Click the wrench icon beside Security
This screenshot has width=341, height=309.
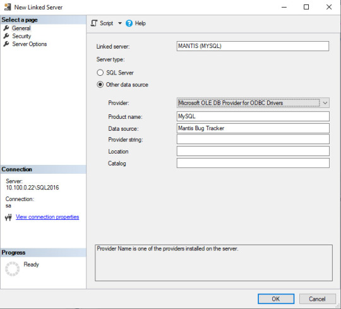tap(6, 36)
